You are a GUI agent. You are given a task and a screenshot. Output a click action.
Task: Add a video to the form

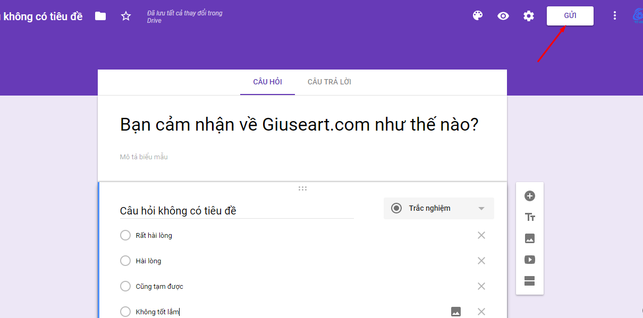(530, 260)
